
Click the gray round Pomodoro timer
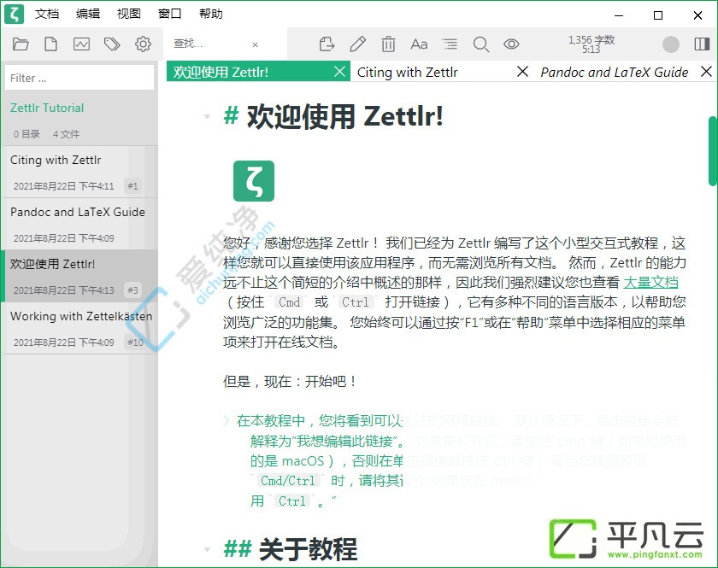(x=671, y=44)
